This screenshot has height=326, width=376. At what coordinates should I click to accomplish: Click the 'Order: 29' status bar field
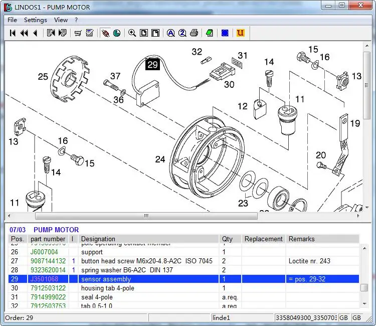76,317
